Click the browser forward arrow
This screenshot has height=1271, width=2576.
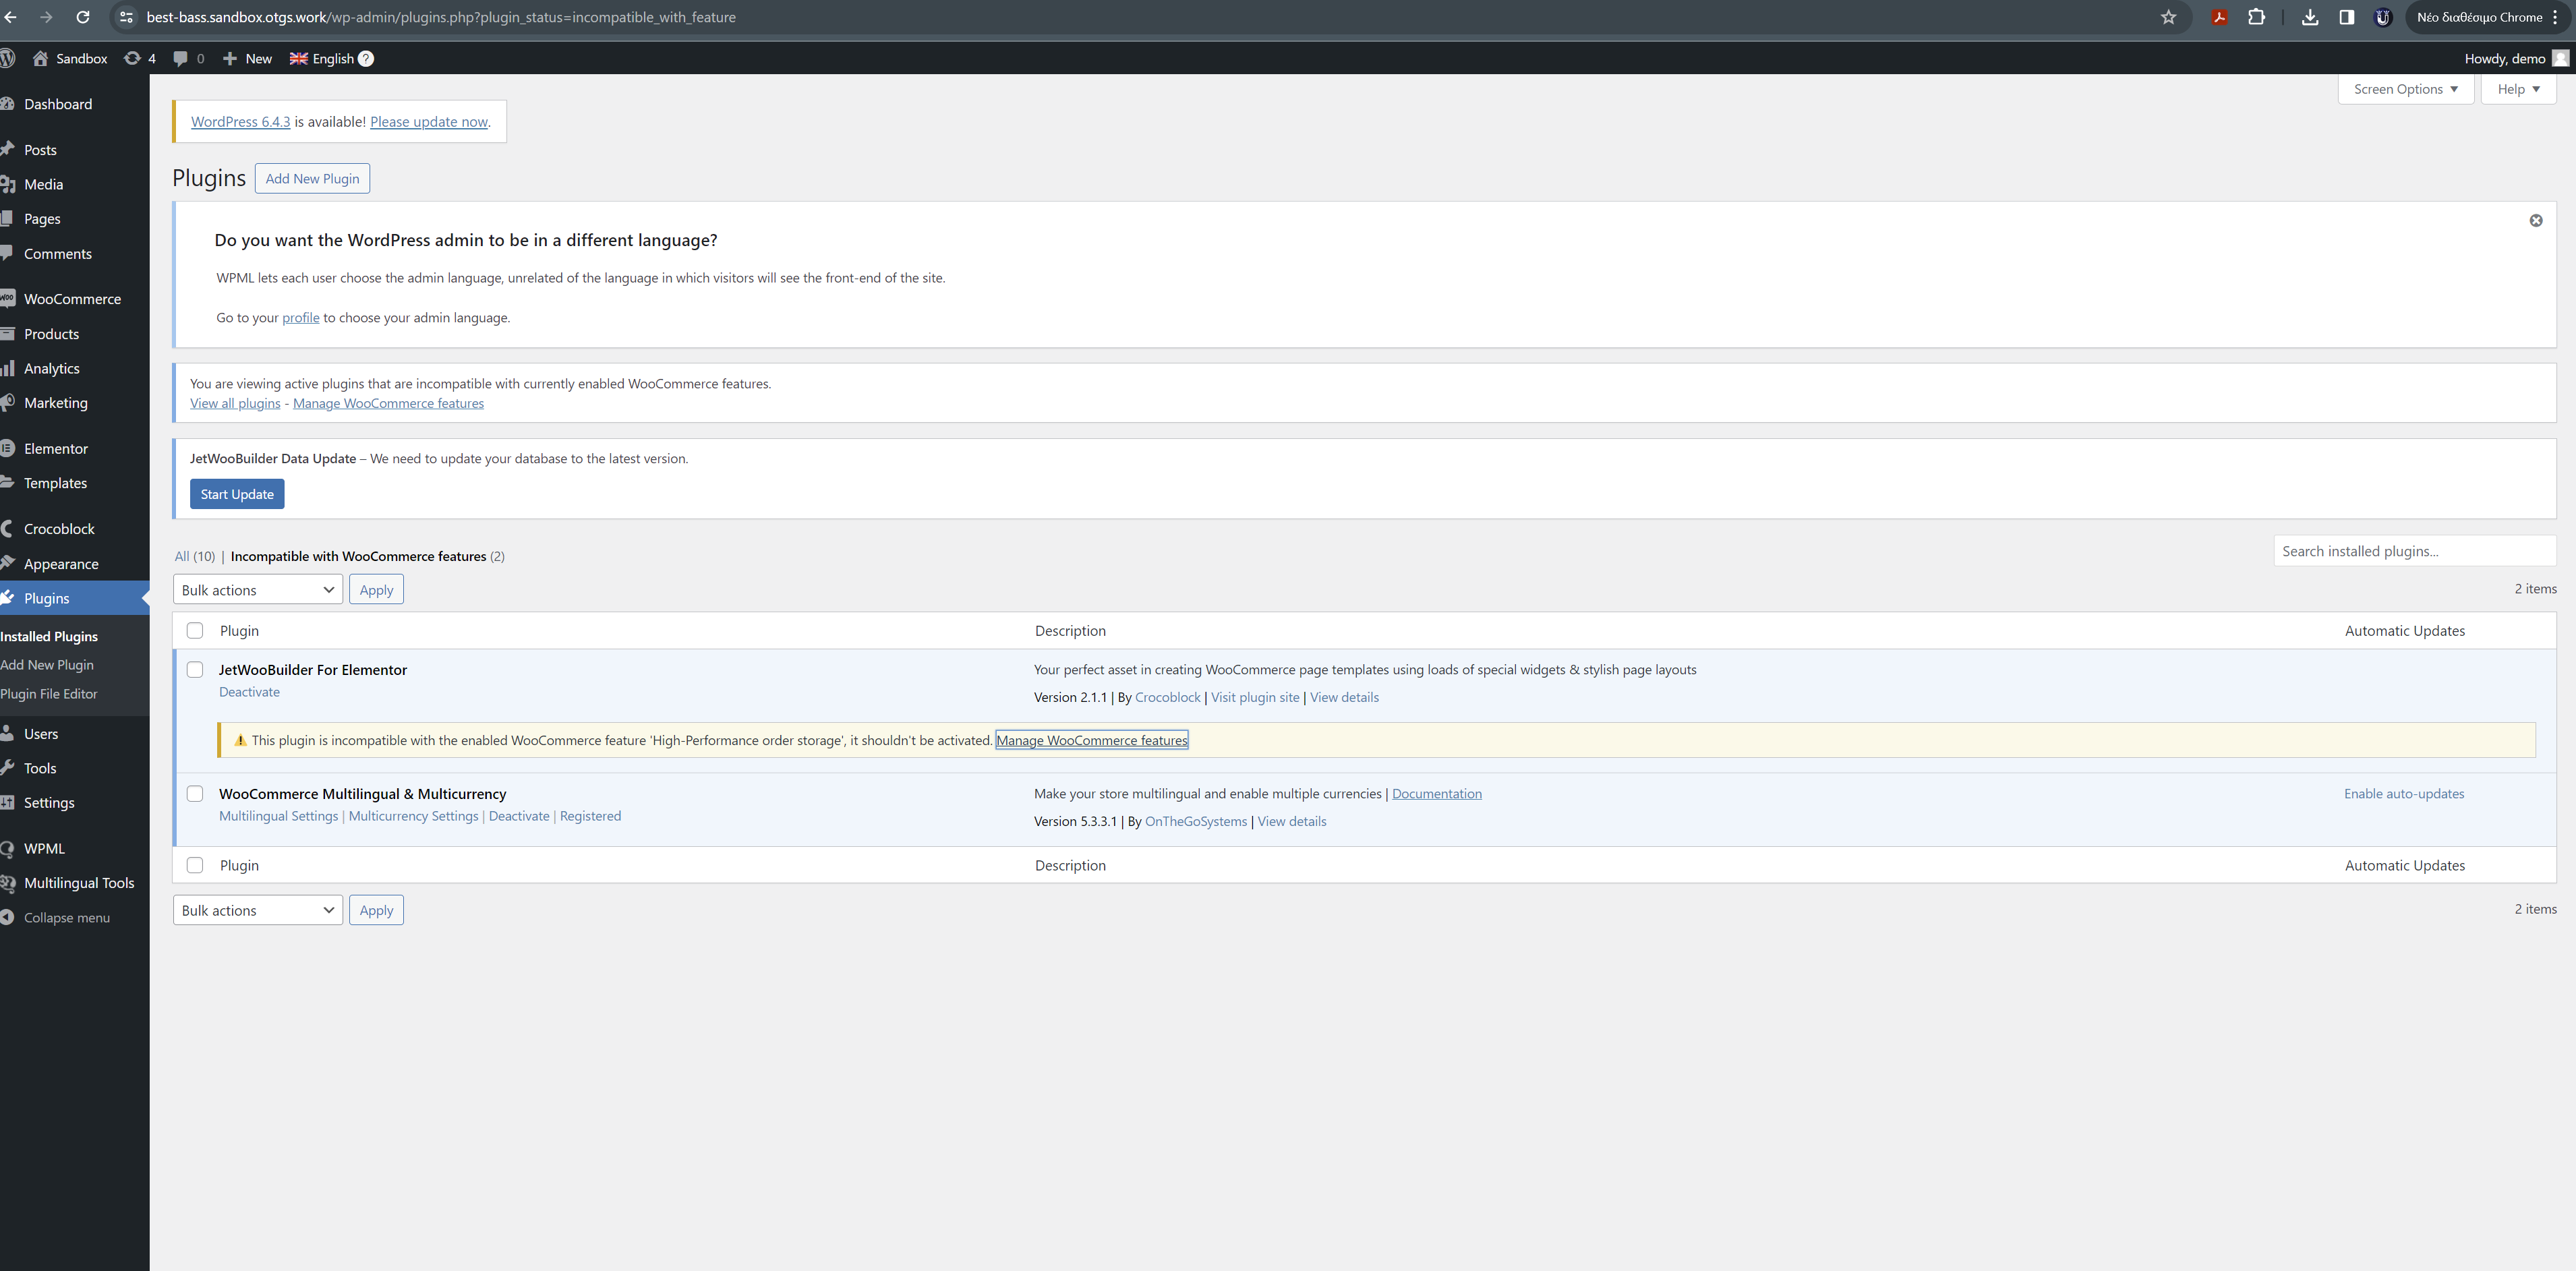click(x=46, y=17)
